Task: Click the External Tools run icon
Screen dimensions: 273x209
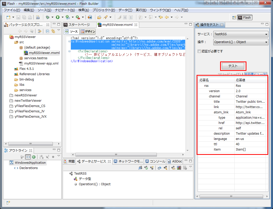Action: [x=78, y=17]
